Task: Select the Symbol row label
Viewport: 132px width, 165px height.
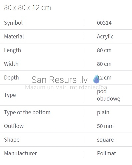Action: click(x=13, y=23)
